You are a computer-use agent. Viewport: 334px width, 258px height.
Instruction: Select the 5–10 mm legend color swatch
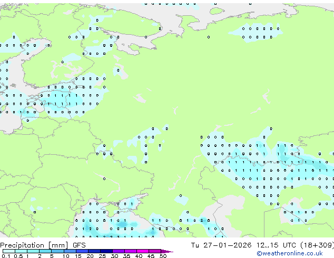click(x=57, y=251)
